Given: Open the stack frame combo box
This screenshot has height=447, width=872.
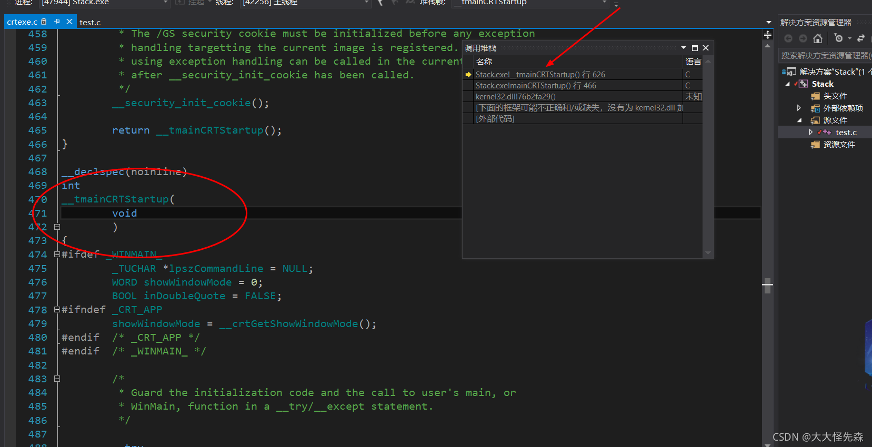Looking at the screenshot, I should [x=530, y=3].
